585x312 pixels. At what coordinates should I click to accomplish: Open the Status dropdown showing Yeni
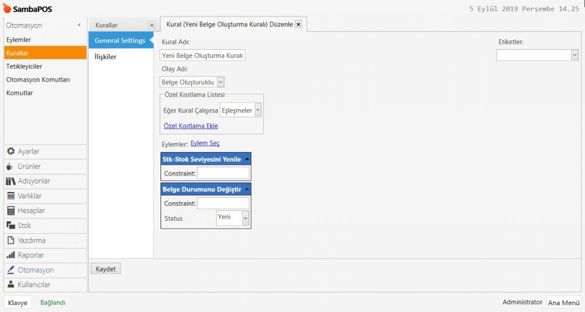pos(246,218)
